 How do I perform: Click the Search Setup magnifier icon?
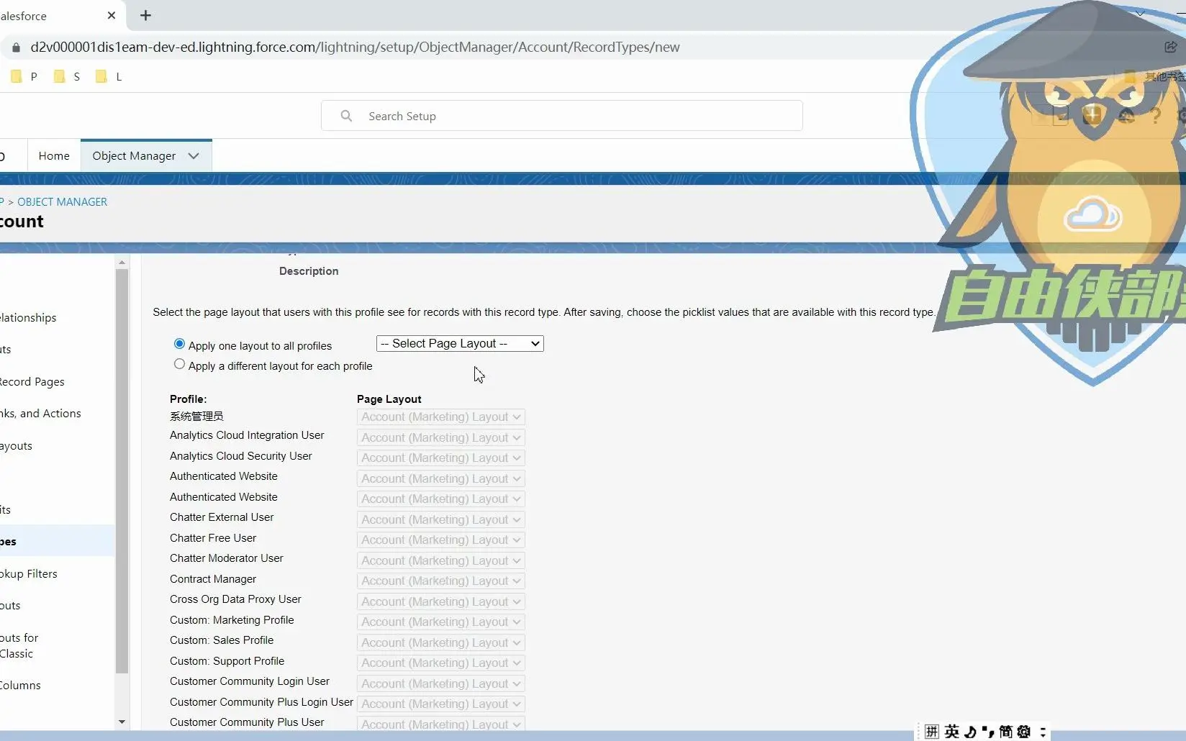346,116
